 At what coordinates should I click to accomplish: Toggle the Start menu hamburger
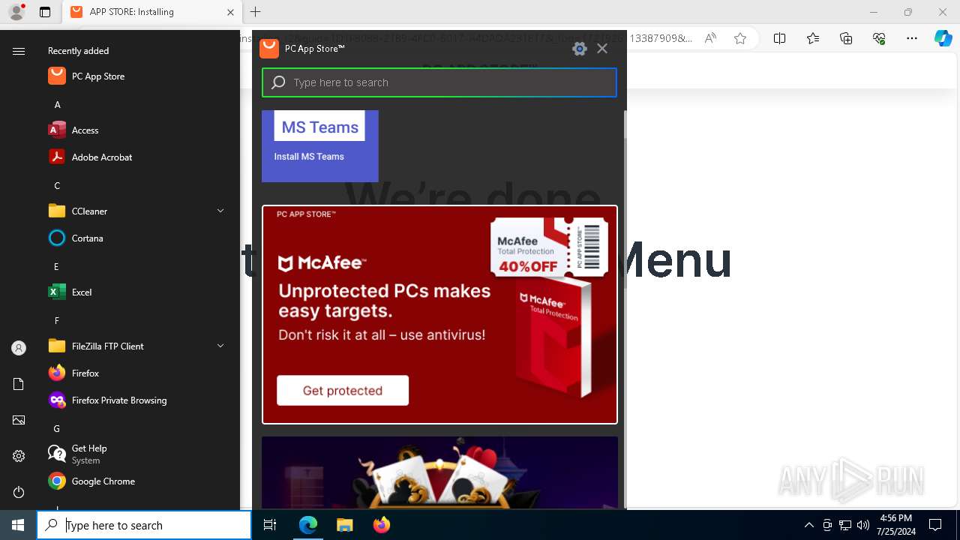(19, 51)
